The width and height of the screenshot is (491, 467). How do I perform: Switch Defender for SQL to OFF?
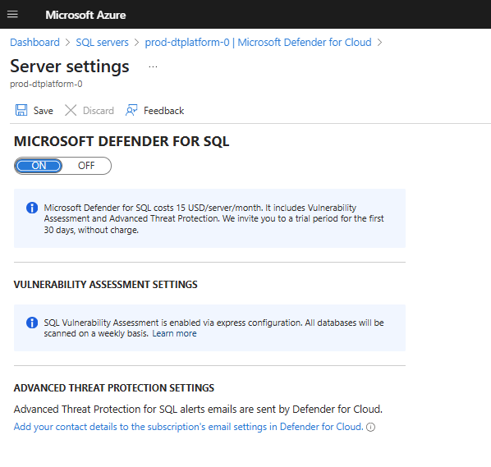pos(86,166)
